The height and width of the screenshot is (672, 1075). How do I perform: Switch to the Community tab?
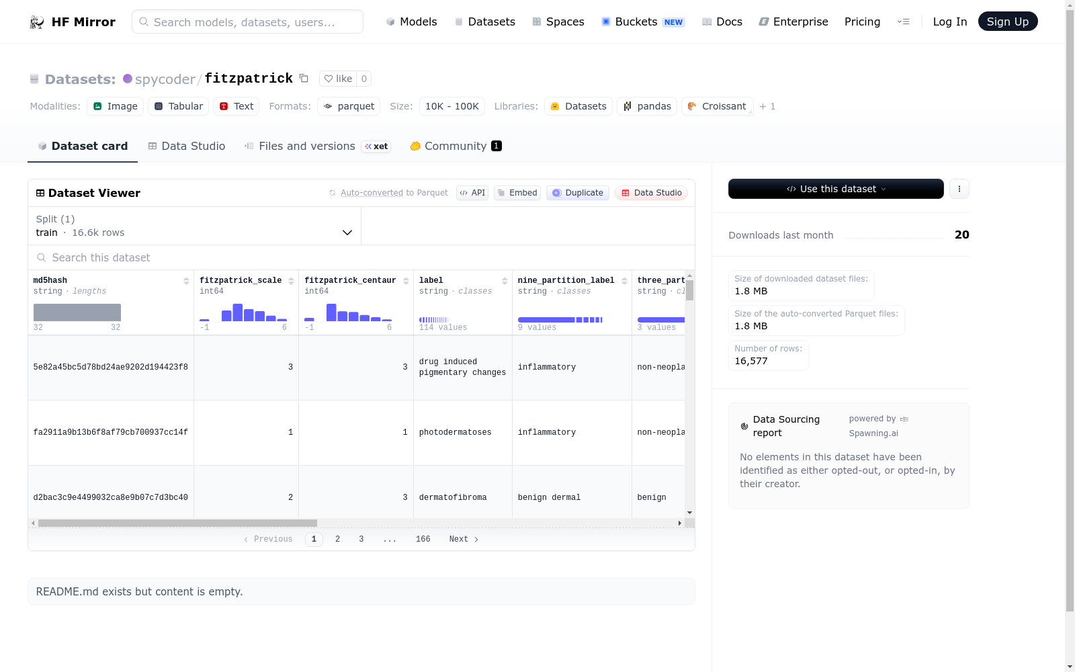pos(456,146)
